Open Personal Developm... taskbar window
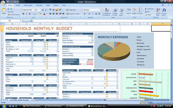 54,106
